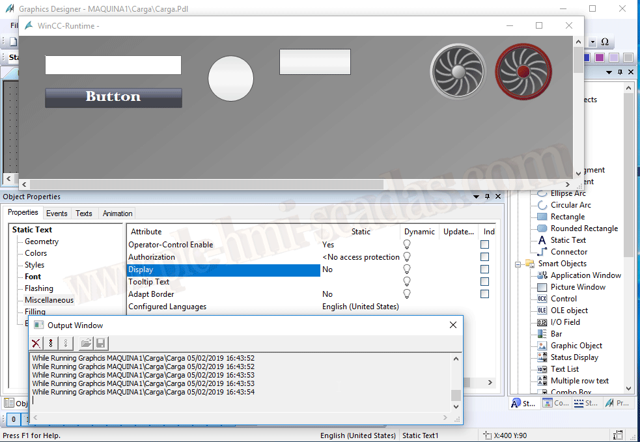The image size is (640, 442).
Task: Open the object palette panel dropdown arrow
Action: (x=609, y=72)
